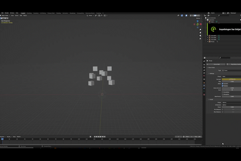Switch perspective/orthographic view icon
The width and height of the screenshot is (241, 161).
click(200, 39)
